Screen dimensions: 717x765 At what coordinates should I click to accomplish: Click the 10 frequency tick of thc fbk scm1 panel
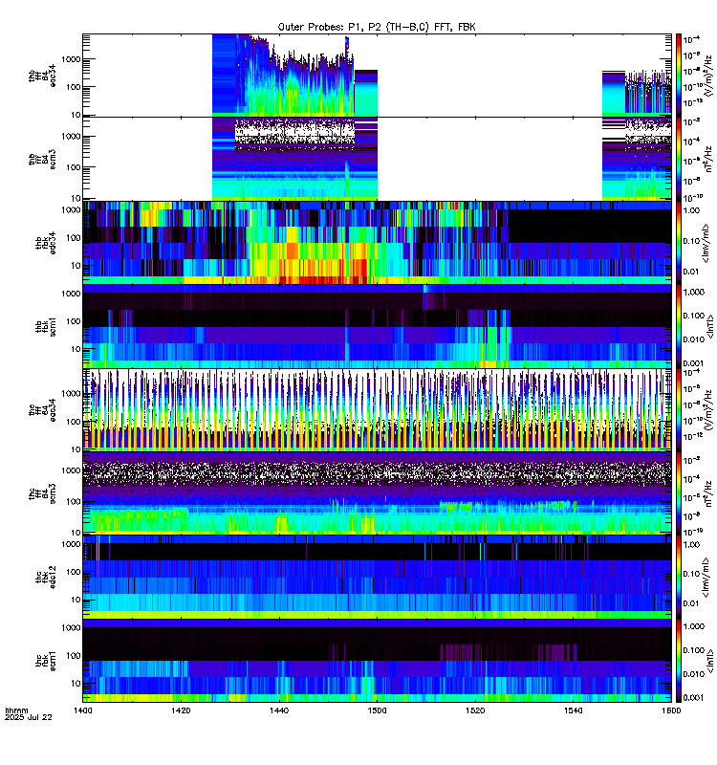[76, 684]
